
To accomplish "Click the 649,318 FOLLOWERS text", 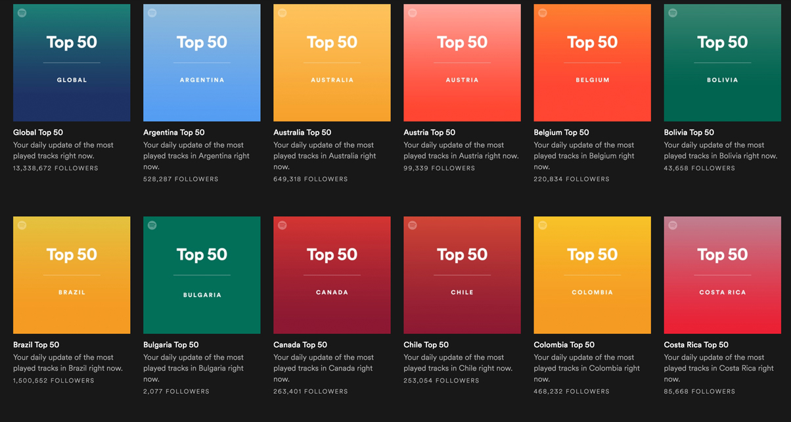I will click(311, 179).
